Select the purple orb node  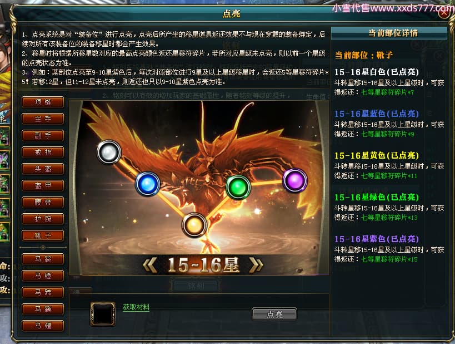[295, 180]
